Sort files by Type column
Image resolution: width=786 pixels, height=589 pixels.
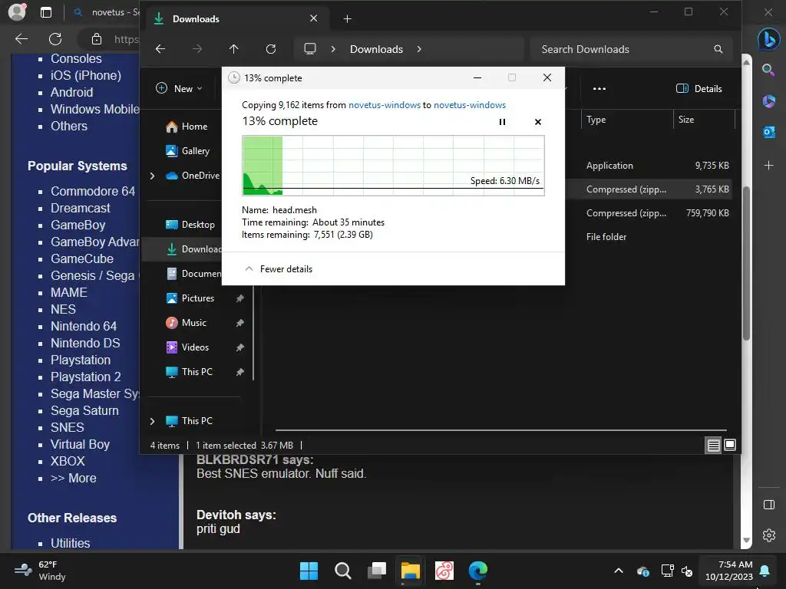tap(626, 119)
